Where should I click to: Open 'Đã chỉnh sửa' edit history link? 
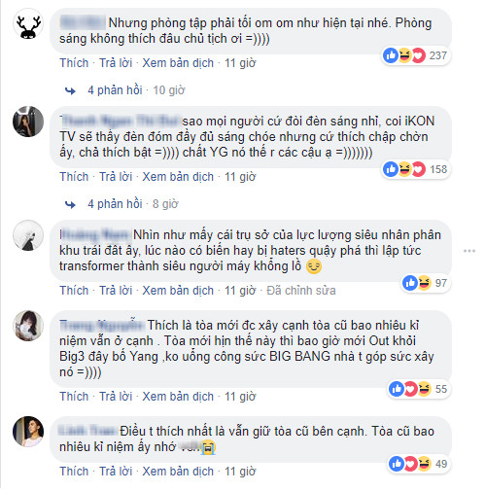pos(301,291)
